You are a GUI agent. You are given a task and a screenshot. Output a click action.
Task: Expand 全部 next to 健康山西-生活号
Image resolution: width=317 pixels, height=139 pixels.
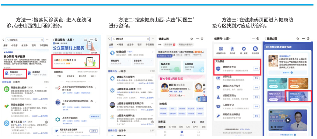[153, 131]
